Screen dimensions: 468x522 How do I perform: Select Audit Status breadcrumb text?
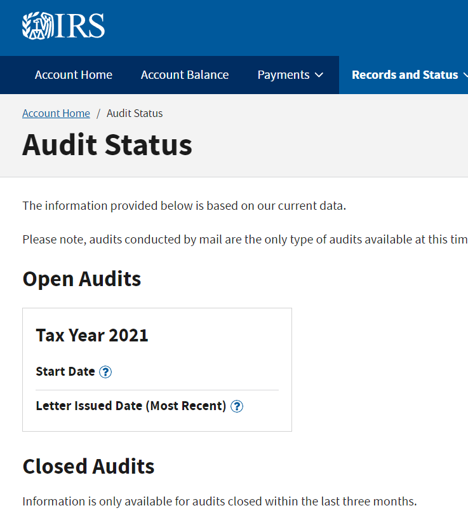coord(135,114)
